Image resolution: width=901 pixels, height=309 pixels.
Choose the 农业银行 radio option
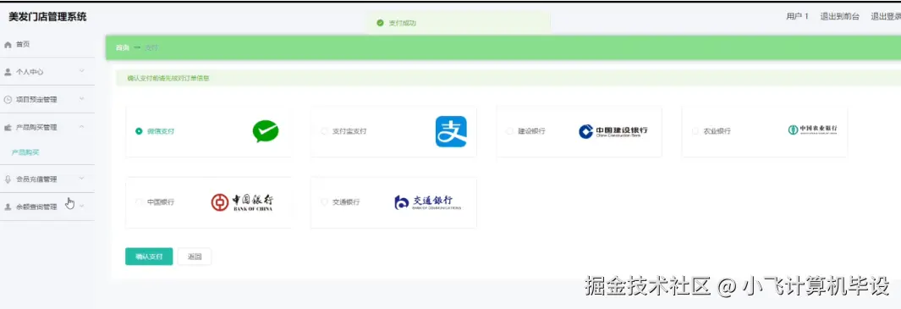click(695, 131)
